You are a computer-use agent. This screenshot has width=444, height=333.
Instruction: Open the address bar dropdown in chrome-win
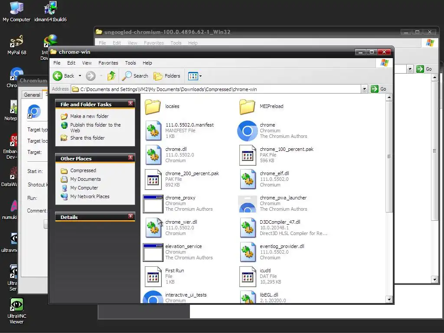pos(364,89)
